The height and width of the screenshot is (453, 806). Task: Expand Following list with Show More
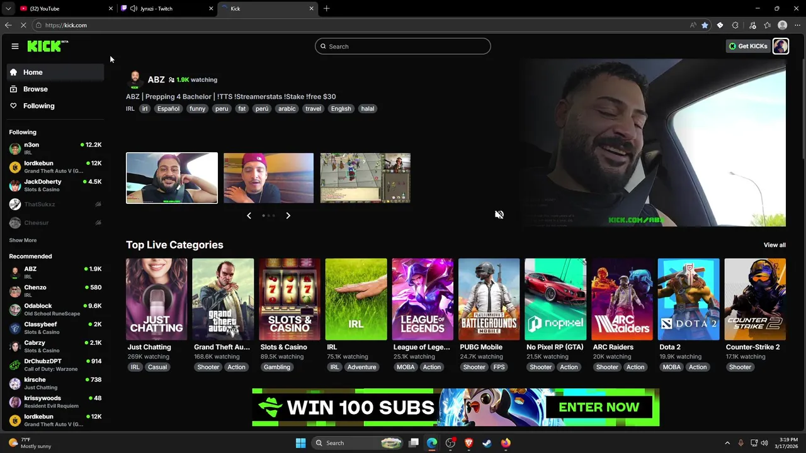pyautogui.click(x=23, y=240)
